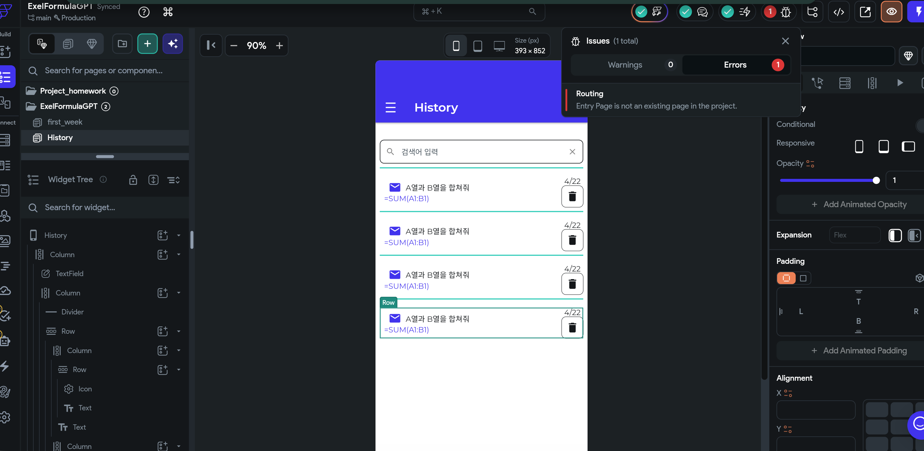924x451 pixels.
Task: Click the new folder icon
Action: [x=122, y=44]
